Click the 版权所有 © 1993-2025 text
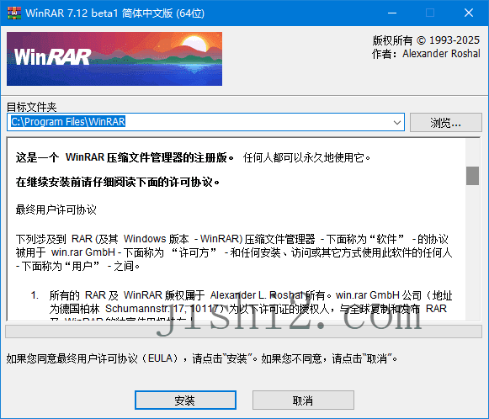This screenshot has height=419, width=489. 426,40
